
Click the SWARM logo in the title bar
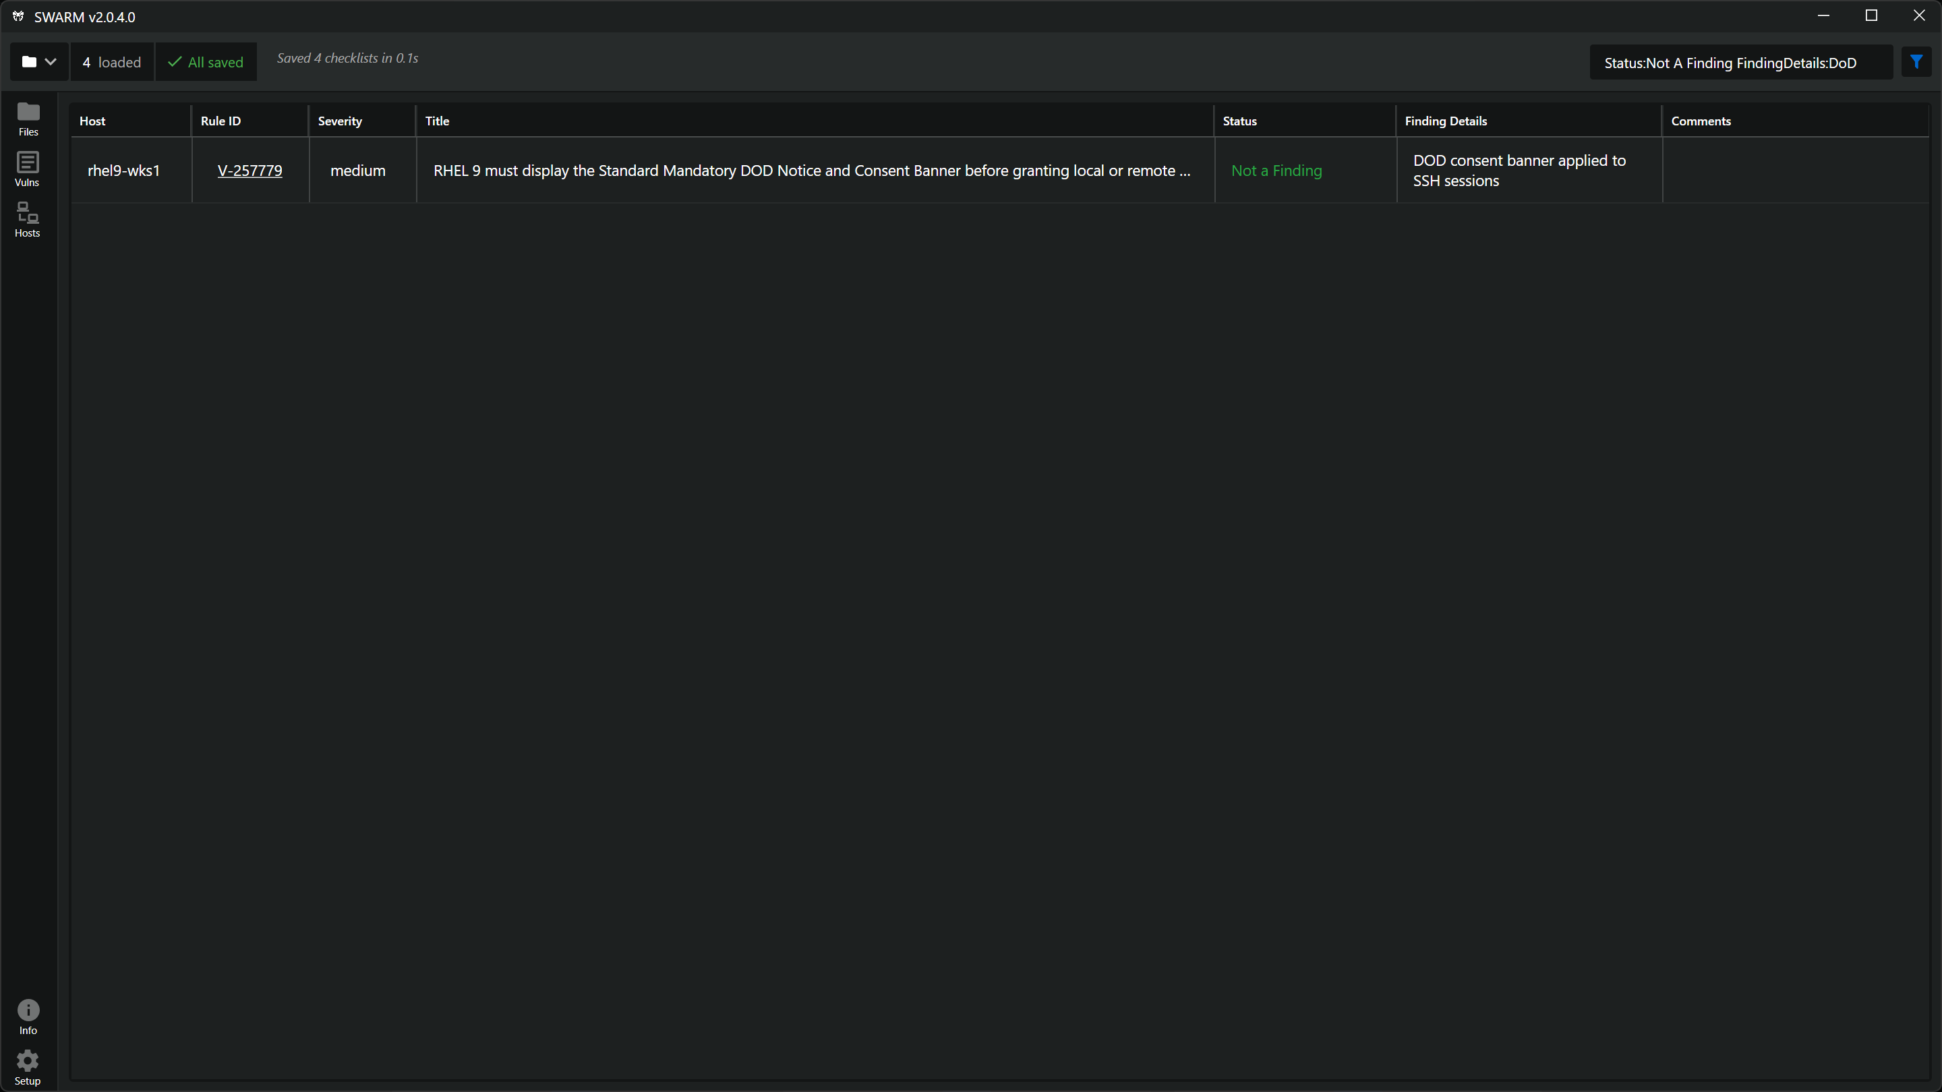pyautogui.click(x=19, y=16)
